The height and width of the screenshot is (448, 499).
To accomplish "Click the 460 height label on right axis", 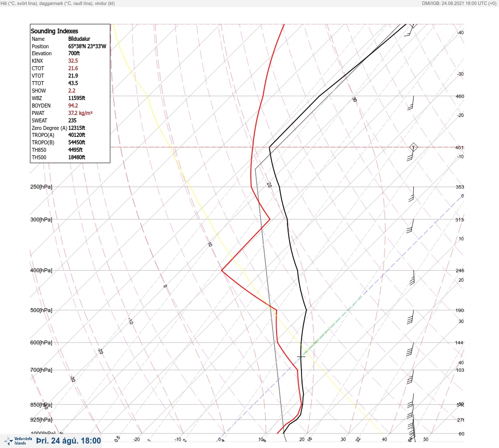I will (460, 96).
